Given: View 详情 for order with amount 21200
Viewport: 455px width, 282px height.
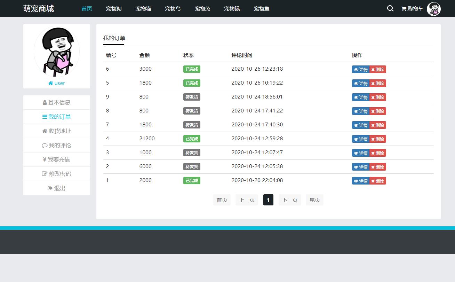Looking at the screenshot, I should 361,139.
